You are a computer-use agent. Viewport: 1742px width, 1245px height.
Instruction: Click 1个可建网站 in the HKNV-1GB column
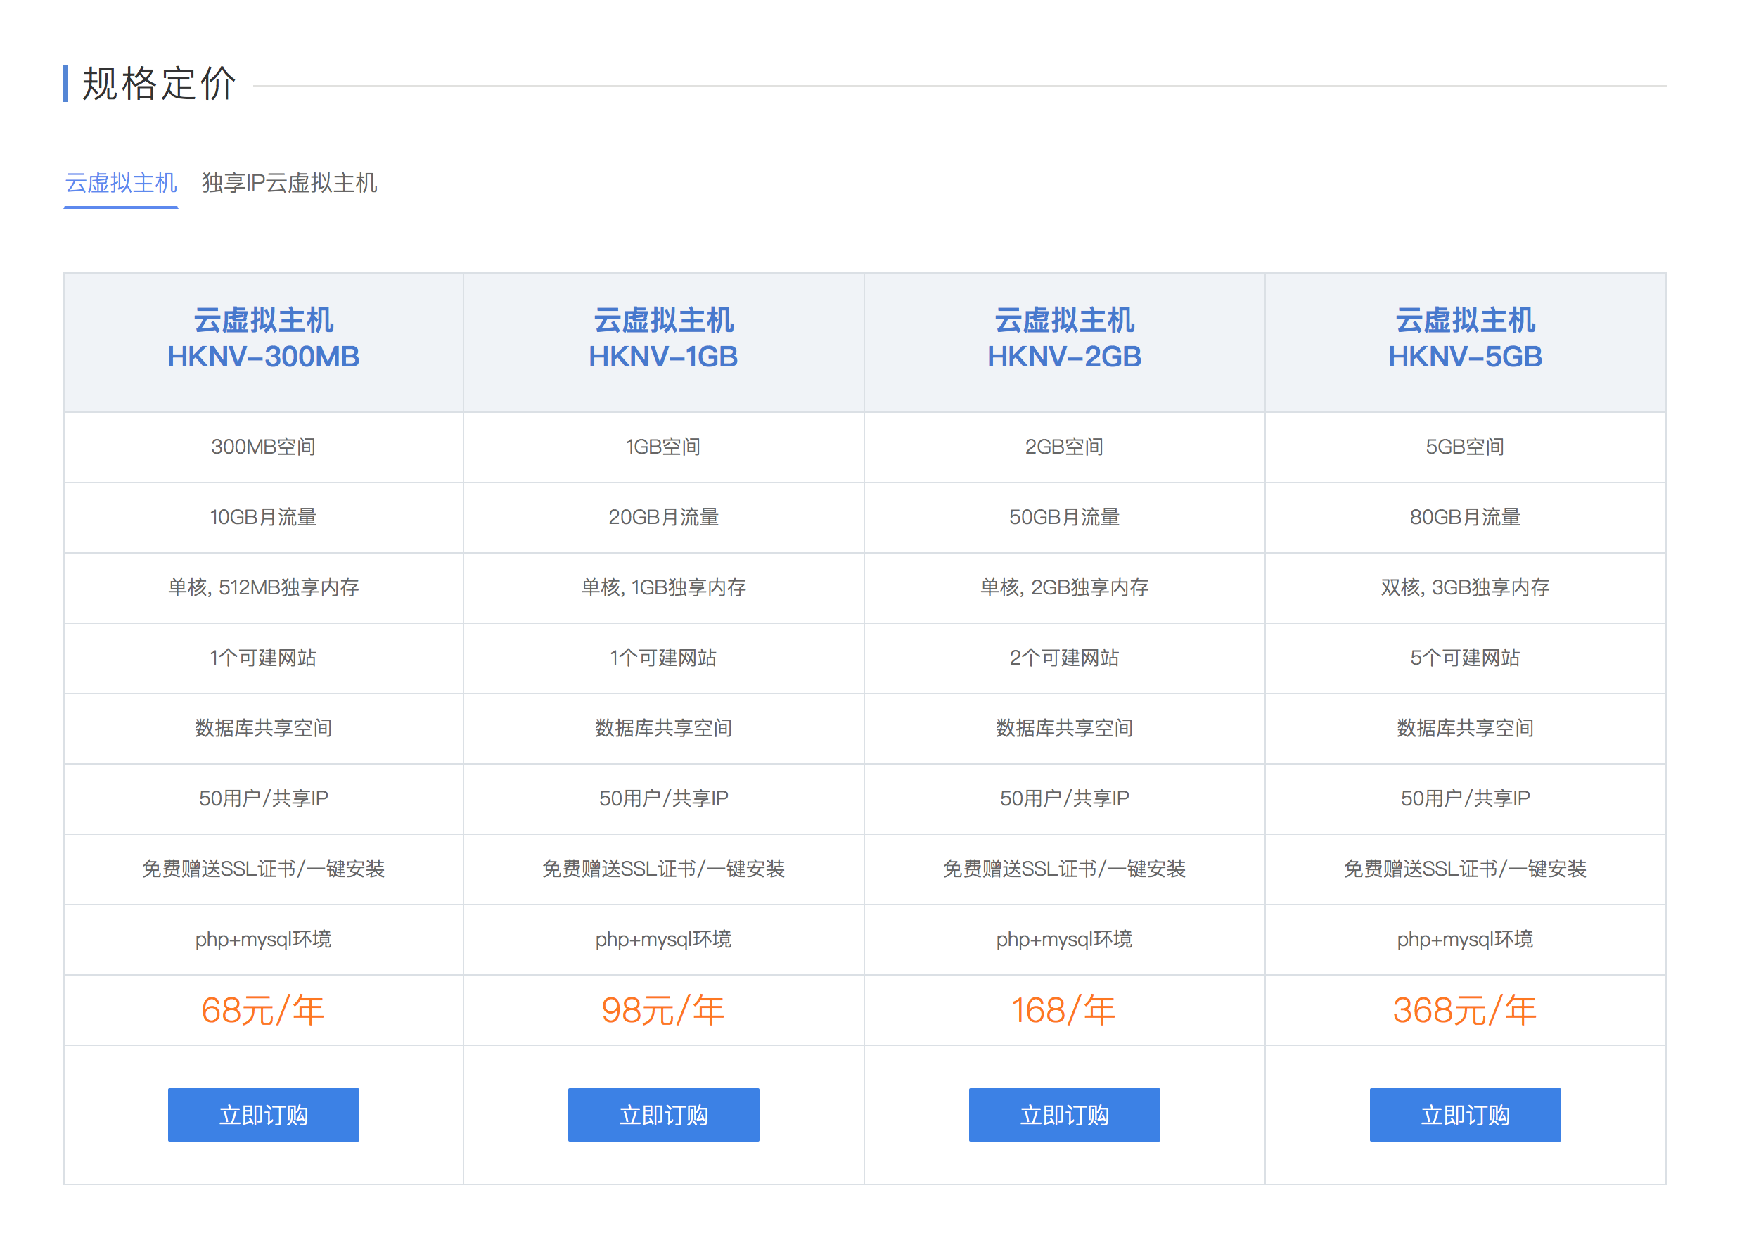[x=663, y=658]
